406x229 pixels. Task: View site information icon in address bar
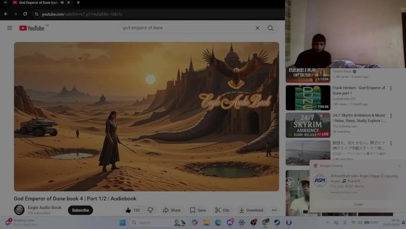37,14
